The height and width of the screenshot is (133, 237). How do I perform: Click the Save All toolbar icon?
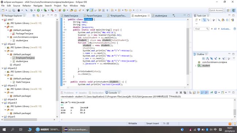point(14,10)
